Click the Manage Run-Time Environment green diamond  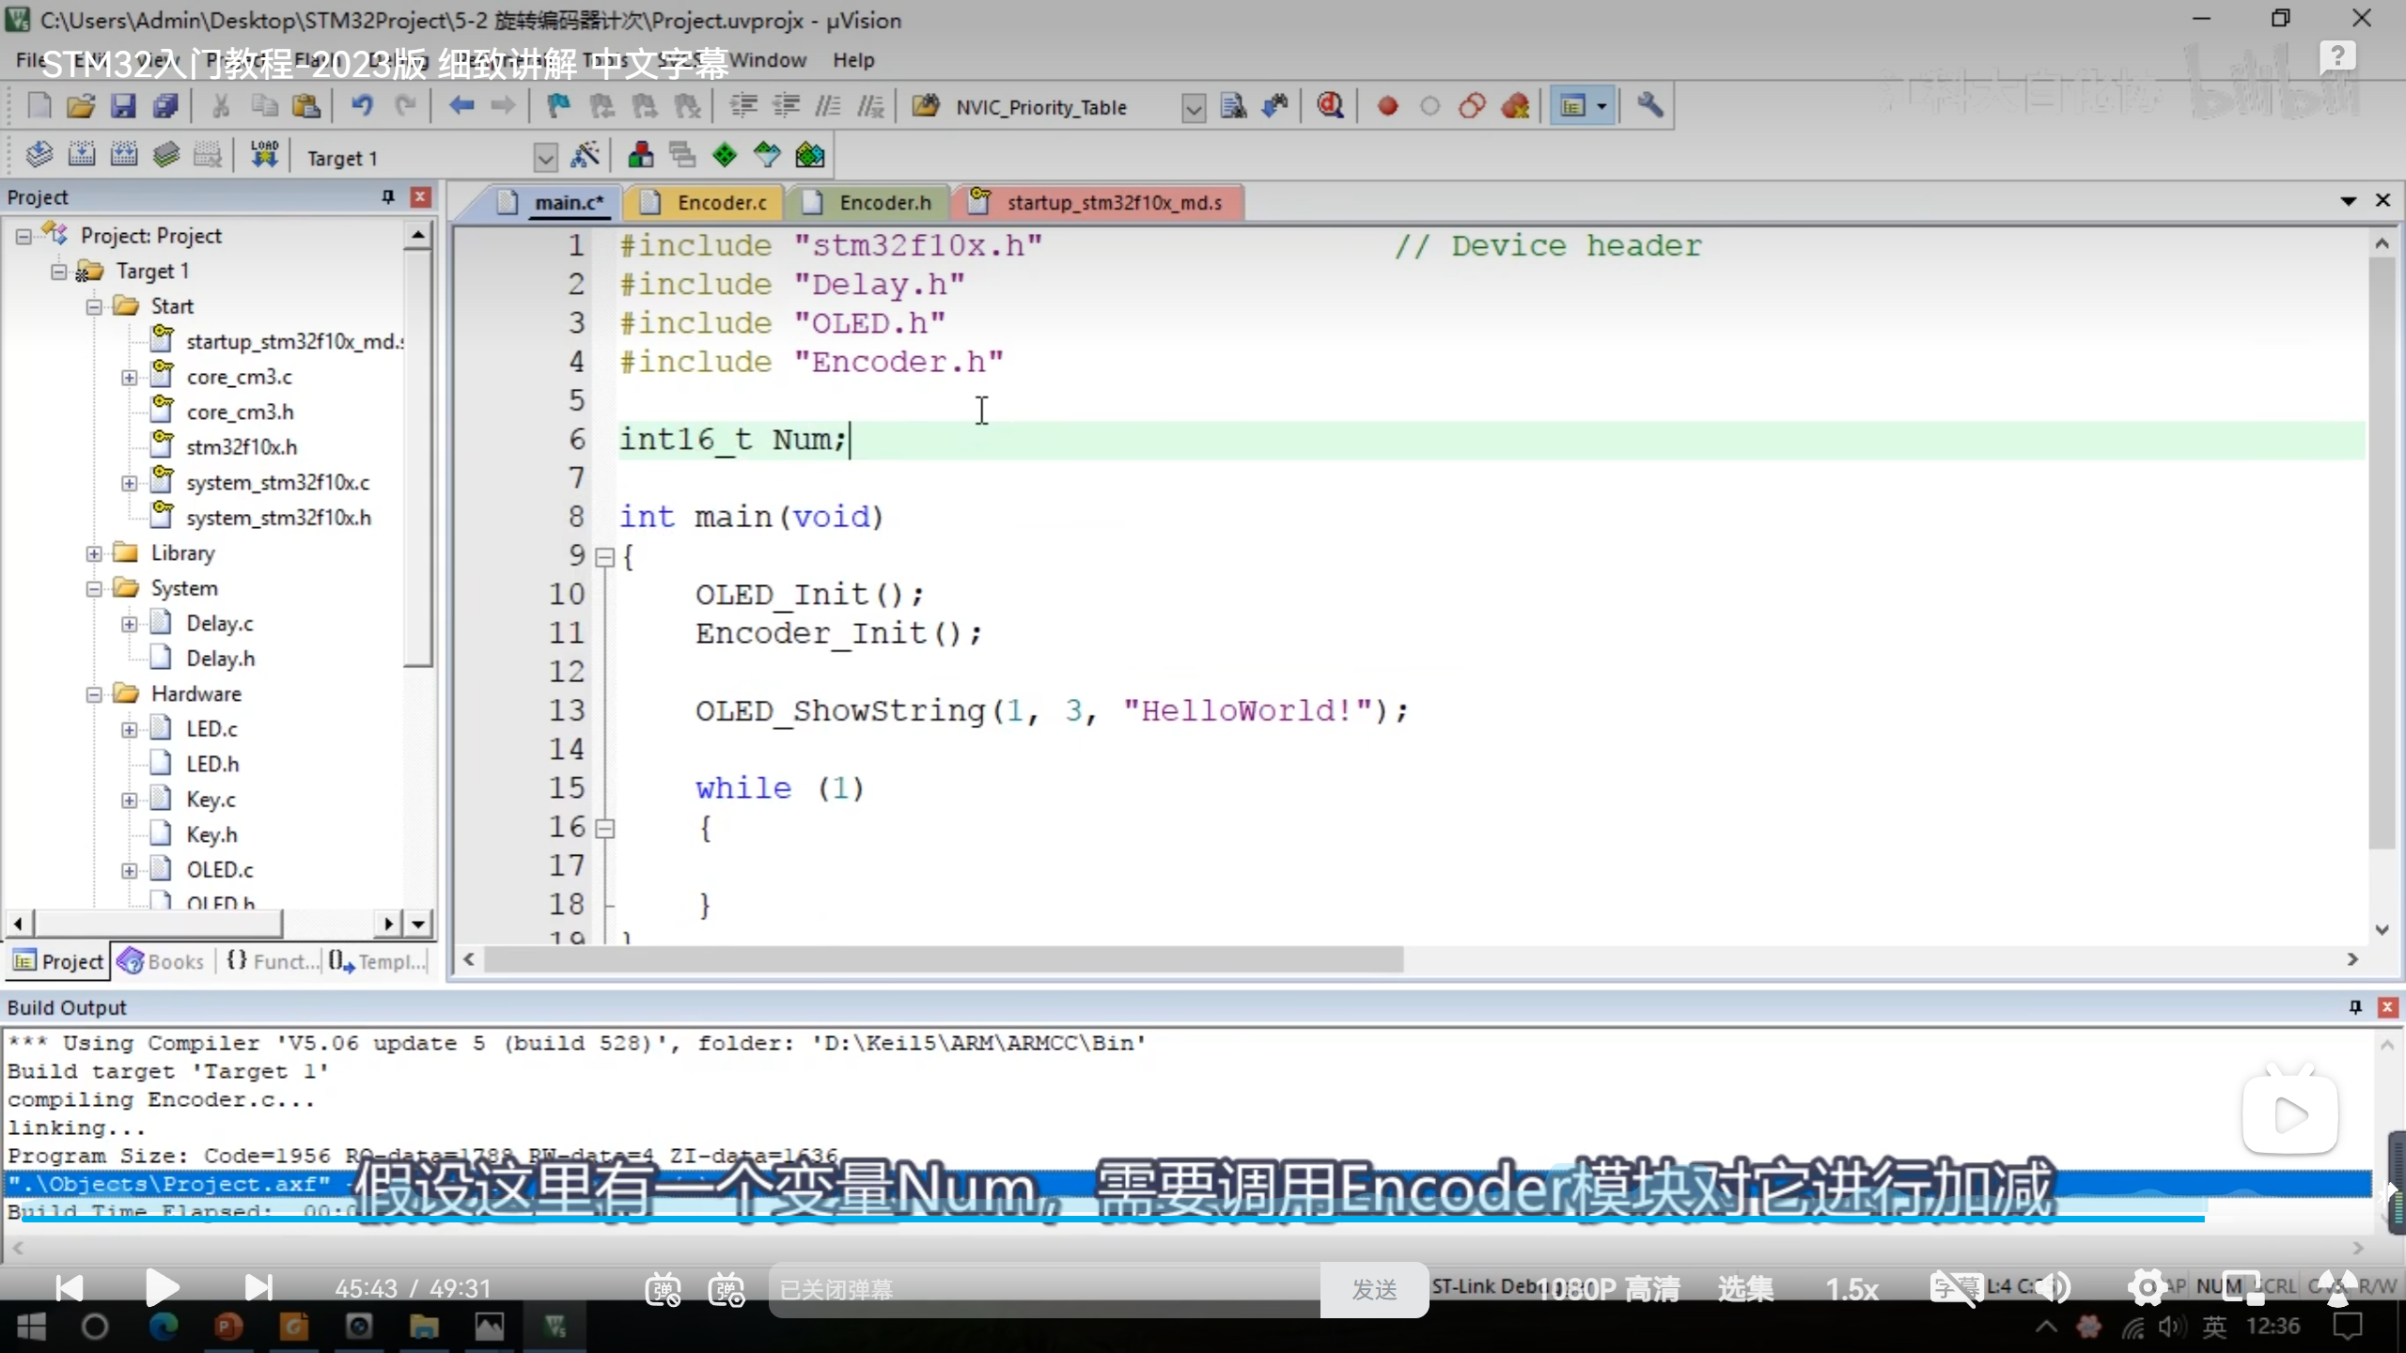pos(725,156)
